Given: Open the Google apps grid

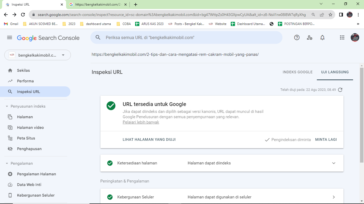Looking at the screenshot, I should [342, 37].
